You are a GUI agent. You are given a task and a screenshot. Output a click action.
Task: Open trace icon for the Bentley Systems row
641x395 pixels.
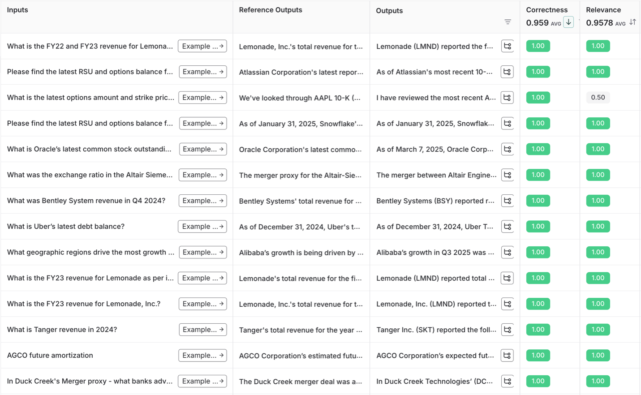[508, 201]
